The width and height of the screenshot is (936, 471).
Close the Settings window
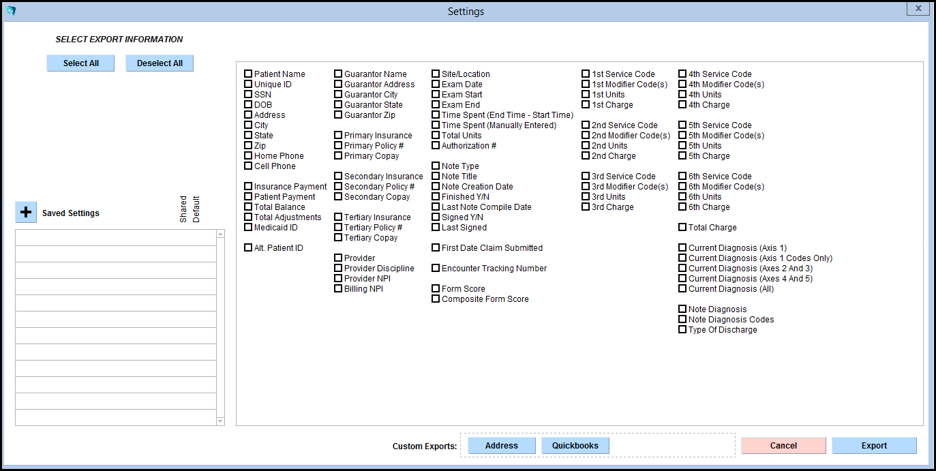[918, 9]
